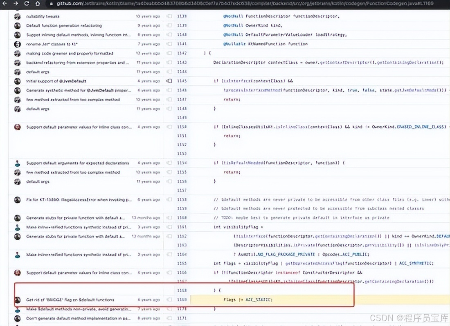Screen dimensions: 450x326
Task: Open 'Generate stubs for private function' at line 1160
Action: click(x=76, y=218)
